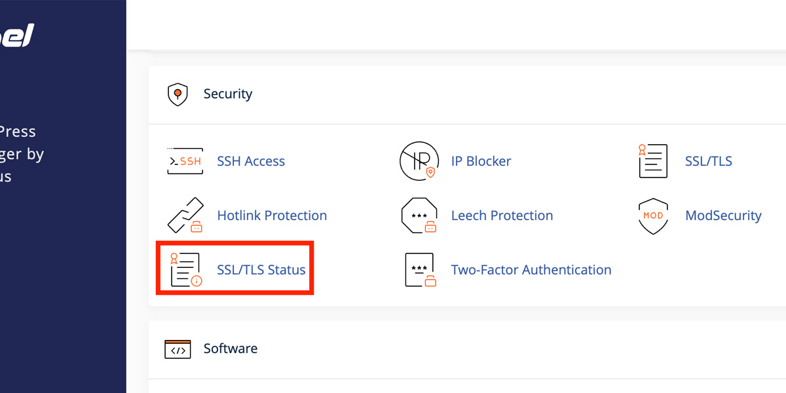Click the Security section shield icon

pyautogui.click(x=177, y=94)
